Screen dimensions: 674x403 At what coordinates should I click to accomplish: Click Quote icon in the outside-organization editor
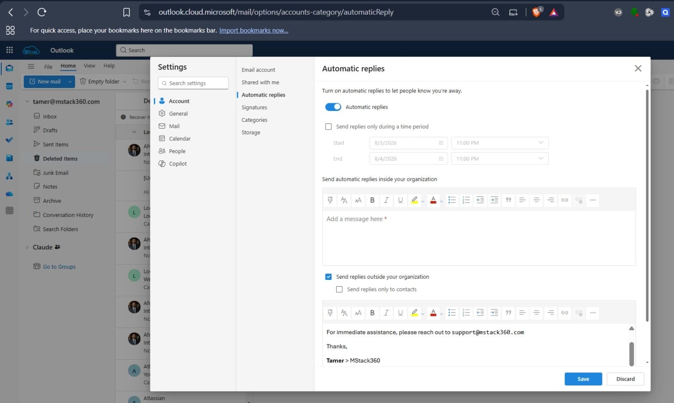(x=508, y=313)
